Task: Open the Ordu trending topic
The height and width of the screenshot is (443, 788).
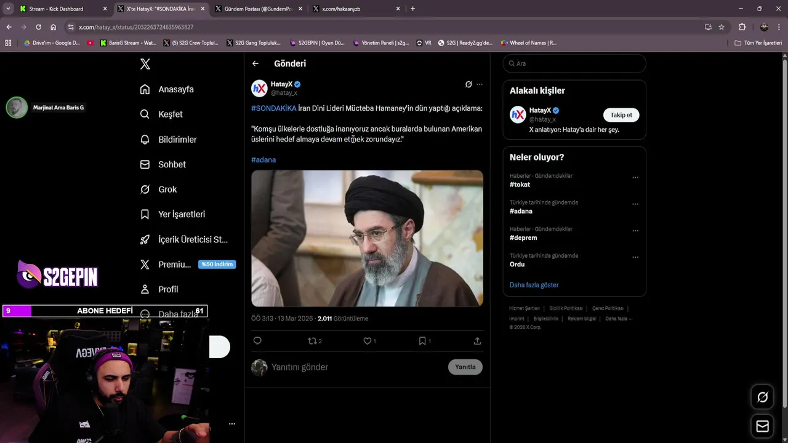Action: (517, 264)
